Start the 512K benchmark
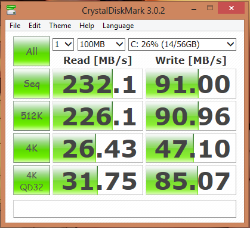The height and width of the screenshot is (228, 250). pos(32,116)
